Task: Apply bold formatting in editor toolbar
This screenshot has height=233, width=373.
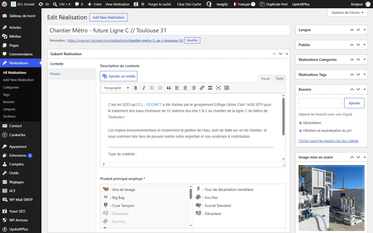Action: [135, 88]
